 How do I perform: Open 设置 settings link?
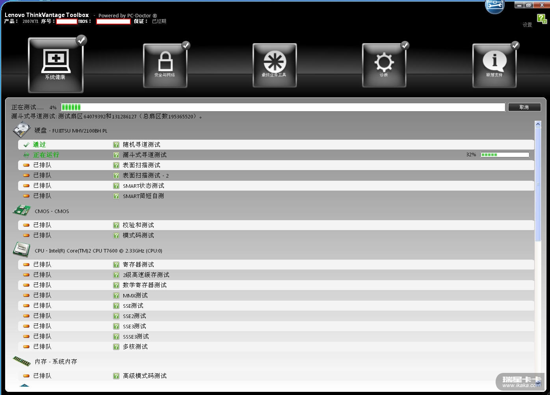pyautogui.click(x=527, y=25)
